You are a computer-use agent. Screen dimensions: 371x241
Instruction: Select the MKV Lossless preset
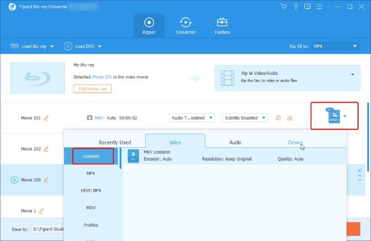tap(235, 156)
